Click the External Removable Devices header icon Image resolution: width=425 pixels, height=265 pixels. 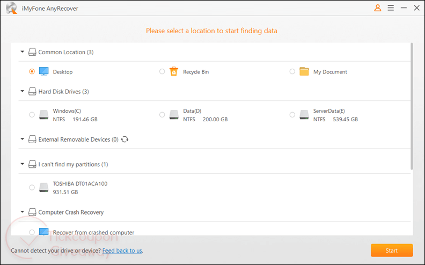click(x=32, y=139)
